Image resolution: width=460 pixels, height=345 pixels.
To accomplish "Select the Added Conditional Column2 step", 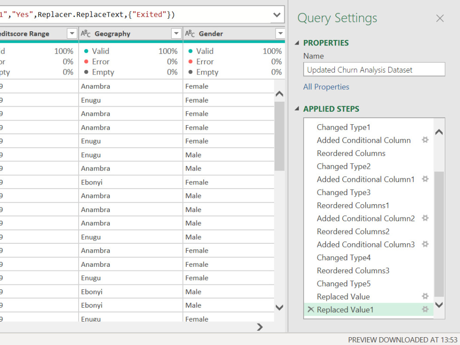I will pyautogui.click(x=368, y=218).
